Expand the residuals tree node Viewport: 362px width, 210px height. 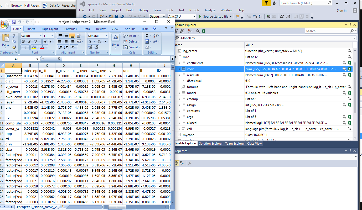point(180,75)
